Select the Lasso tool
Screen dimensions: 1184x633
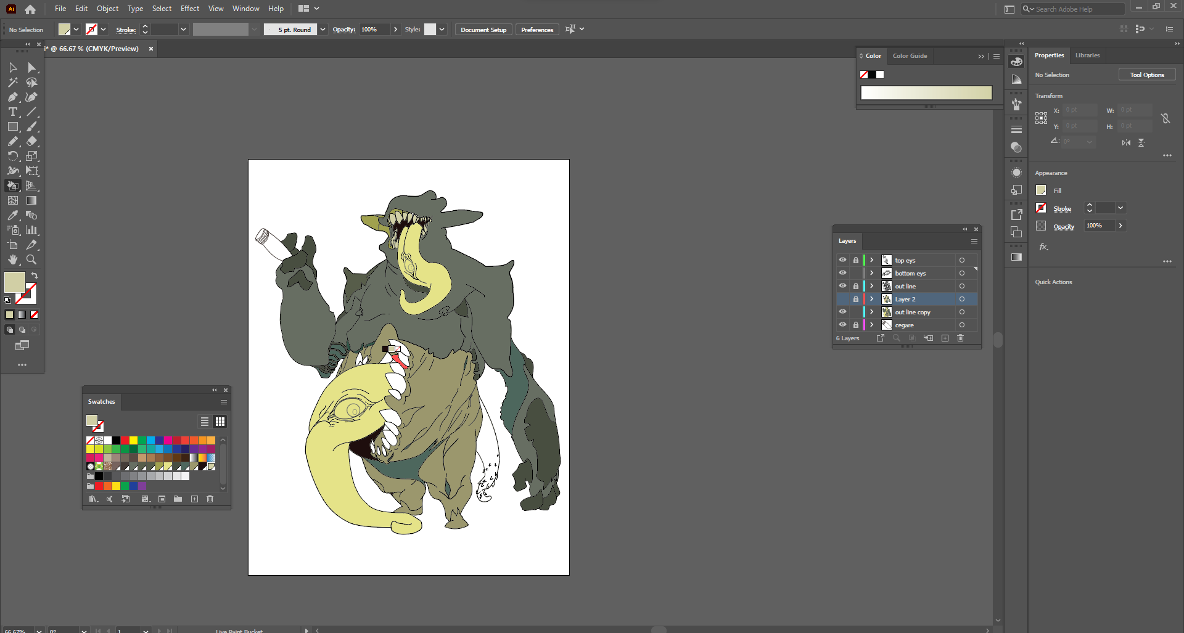click(x=31, y=82)
